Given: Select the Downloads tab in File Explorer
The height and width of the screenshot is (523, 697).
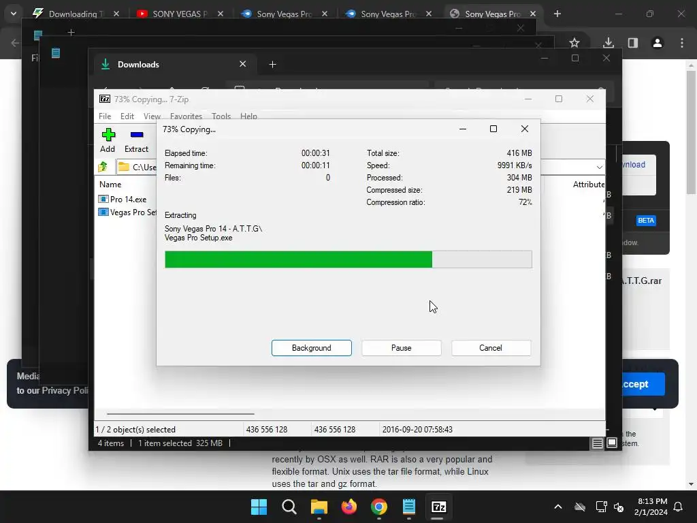Looking at the screenshot, I should tap(174, 65).
